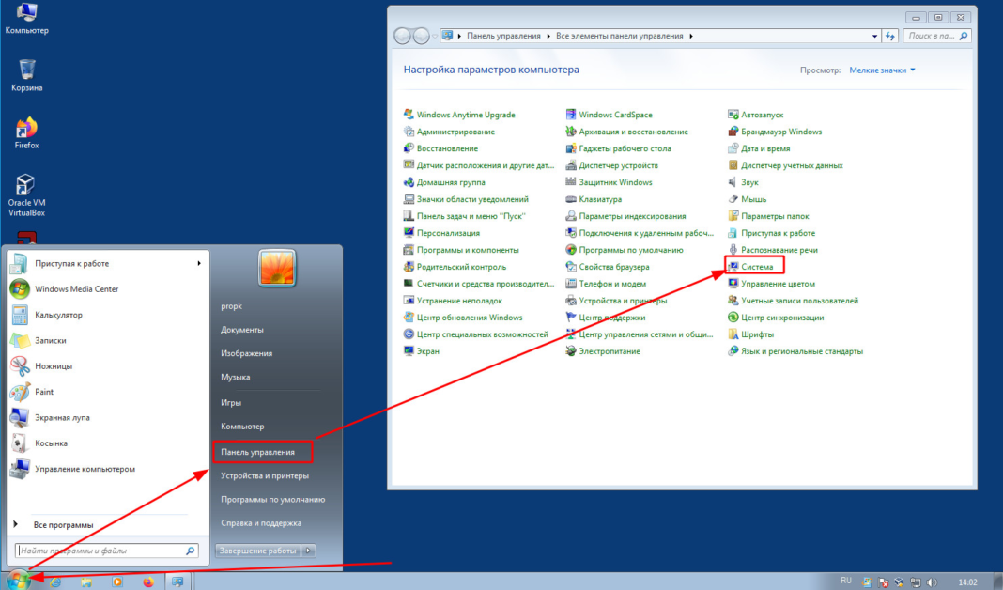
Task: Open Система link
Action: coord(757,267)
